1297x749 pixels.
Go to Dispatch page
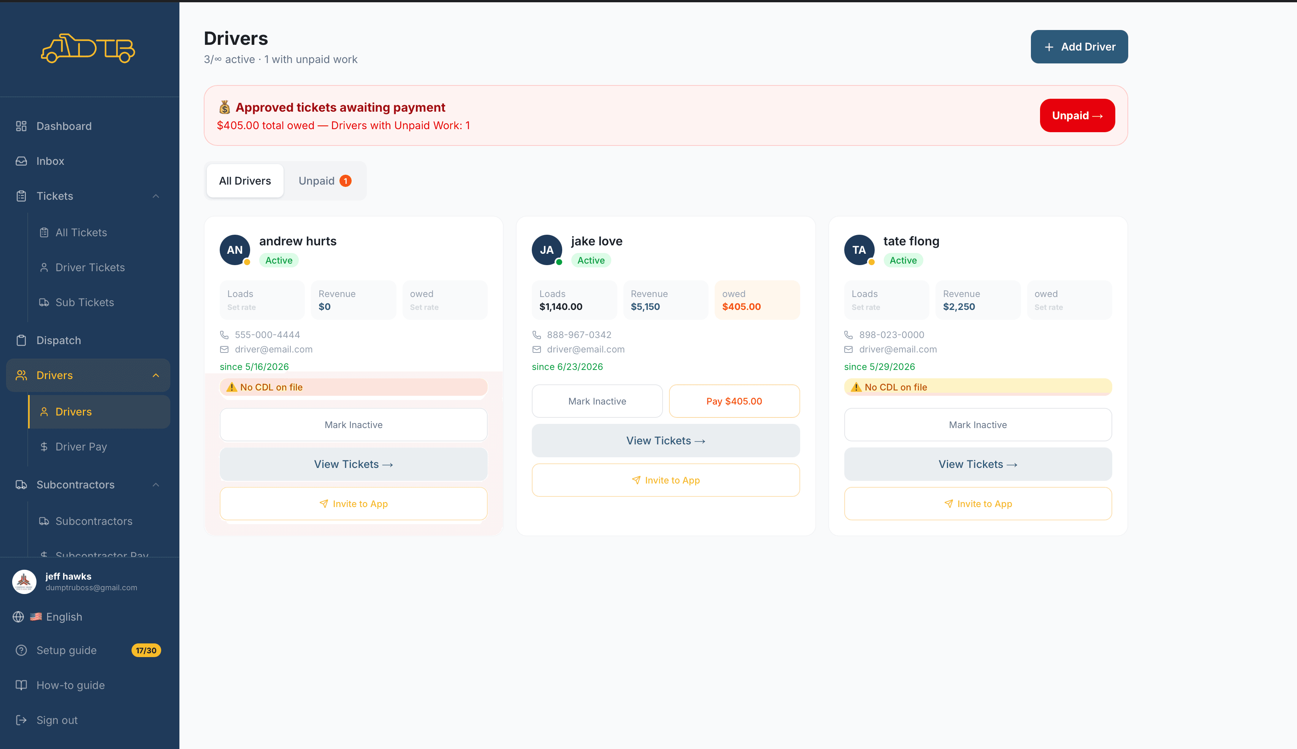pyautogui.click(x=88, y=341)
